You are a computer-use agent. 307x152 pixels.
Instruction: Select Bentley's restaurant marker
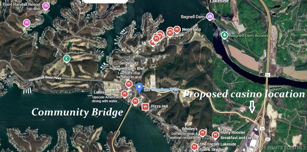[203, 133]
